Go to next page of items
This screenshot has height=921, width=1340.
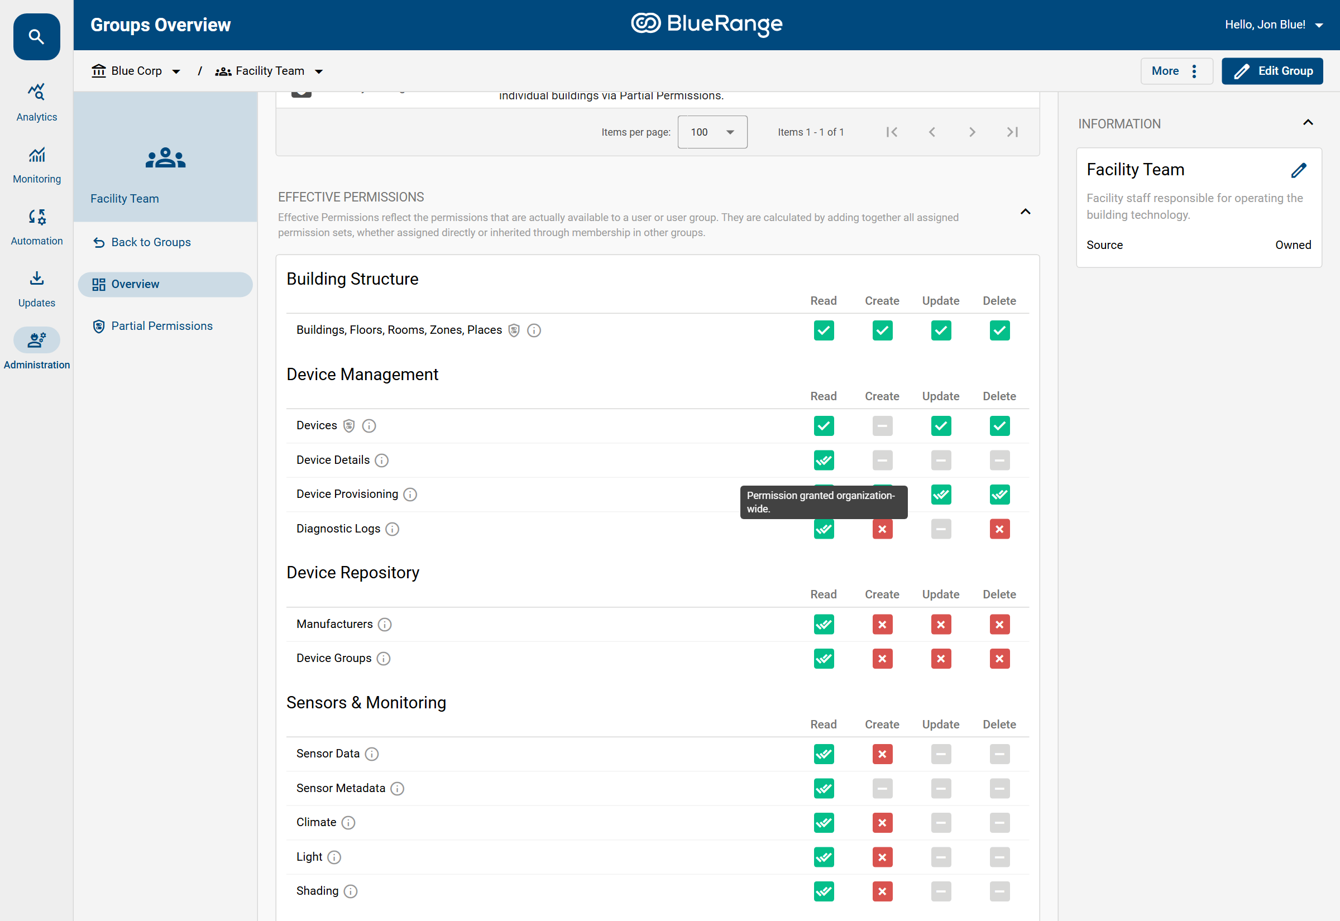coord(973,132)
